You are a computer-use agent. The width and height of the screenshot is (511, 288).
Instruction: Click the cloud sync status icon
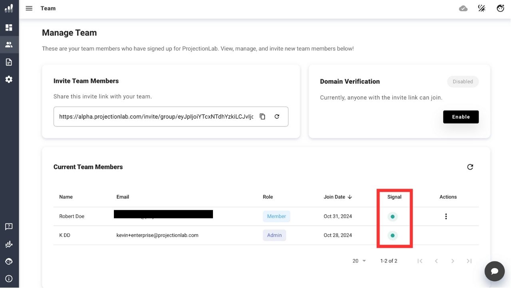coord(463,8)
